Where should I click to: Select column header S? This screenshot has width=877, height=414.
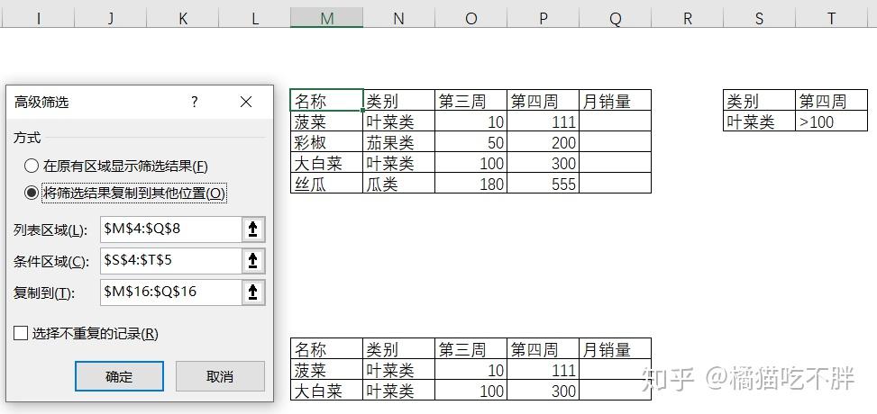(760, 18)
